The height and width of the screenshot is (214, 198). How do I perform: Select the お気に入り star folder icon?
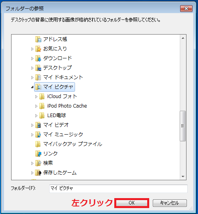pos(38,49)
